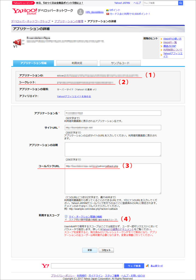
Task: Click the ウェブ検索 button at bottom
Action: (x=134, y=266)
